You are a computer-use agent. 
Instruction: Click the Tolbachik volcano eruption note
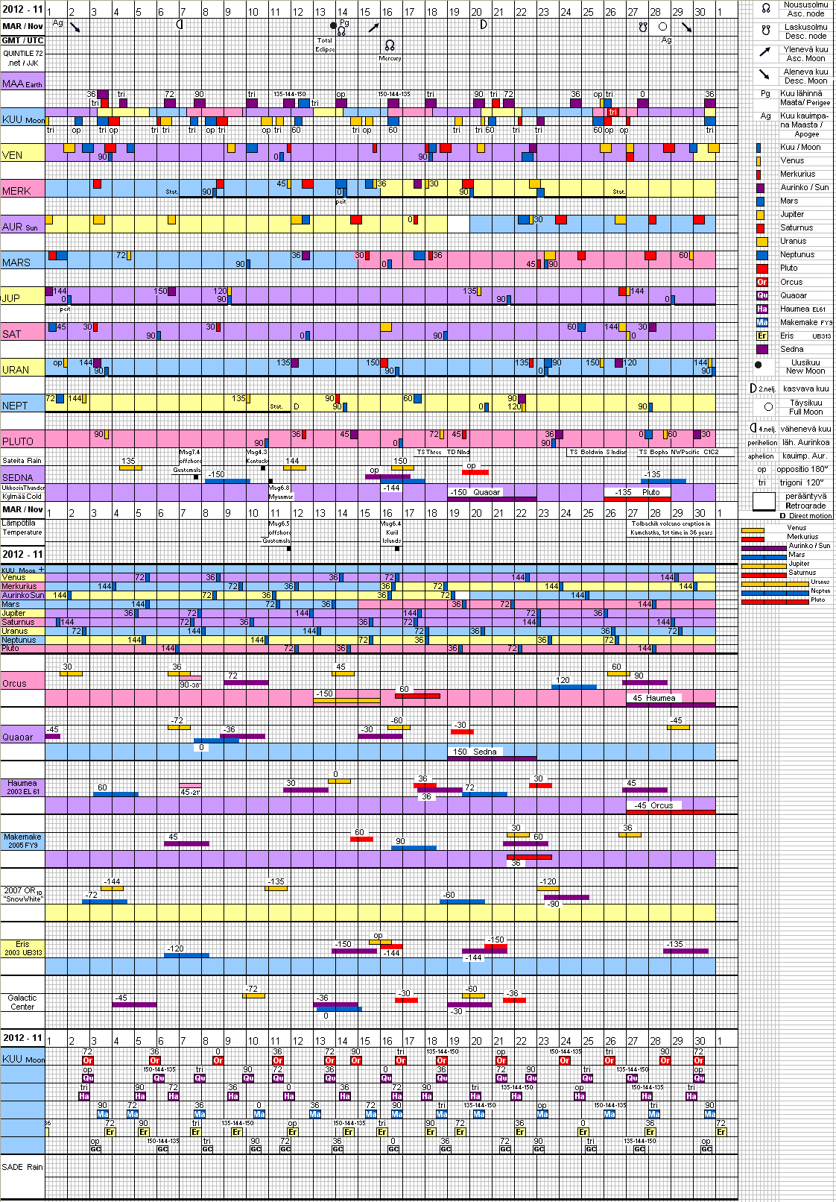click(x=671, y=528)
